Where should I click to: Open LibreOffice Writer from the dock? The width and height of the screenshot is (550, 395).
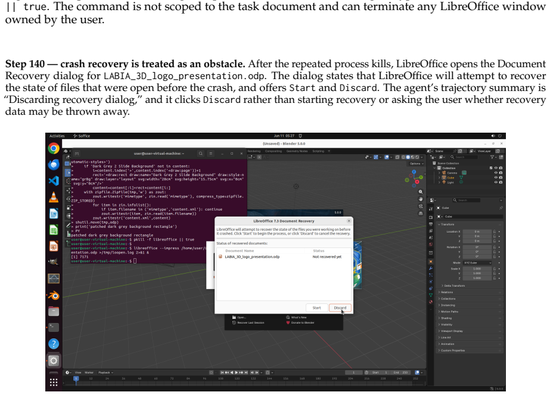click(x=53, y=214)
